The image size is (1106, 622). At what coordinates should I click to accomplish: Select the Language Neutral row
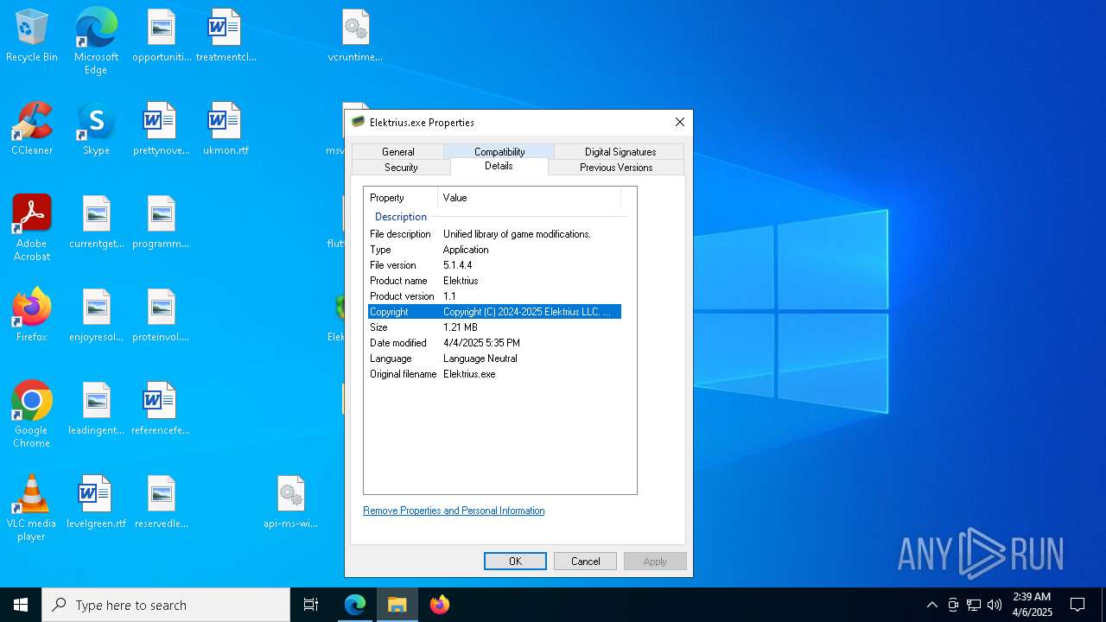[x=494, y=359]
